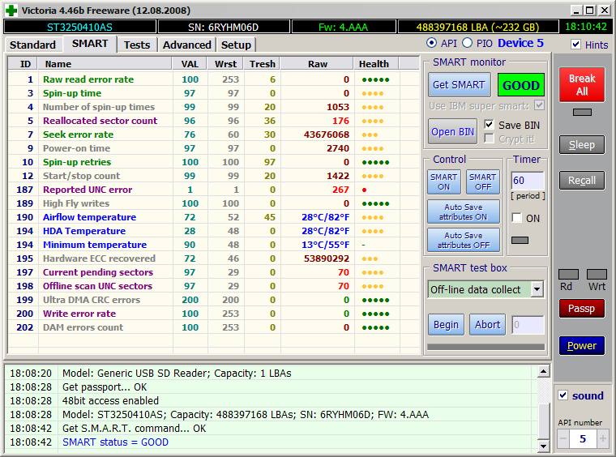Click the green cross Victoria app icon
Screen dimensions: 616x457
point(10,10)
